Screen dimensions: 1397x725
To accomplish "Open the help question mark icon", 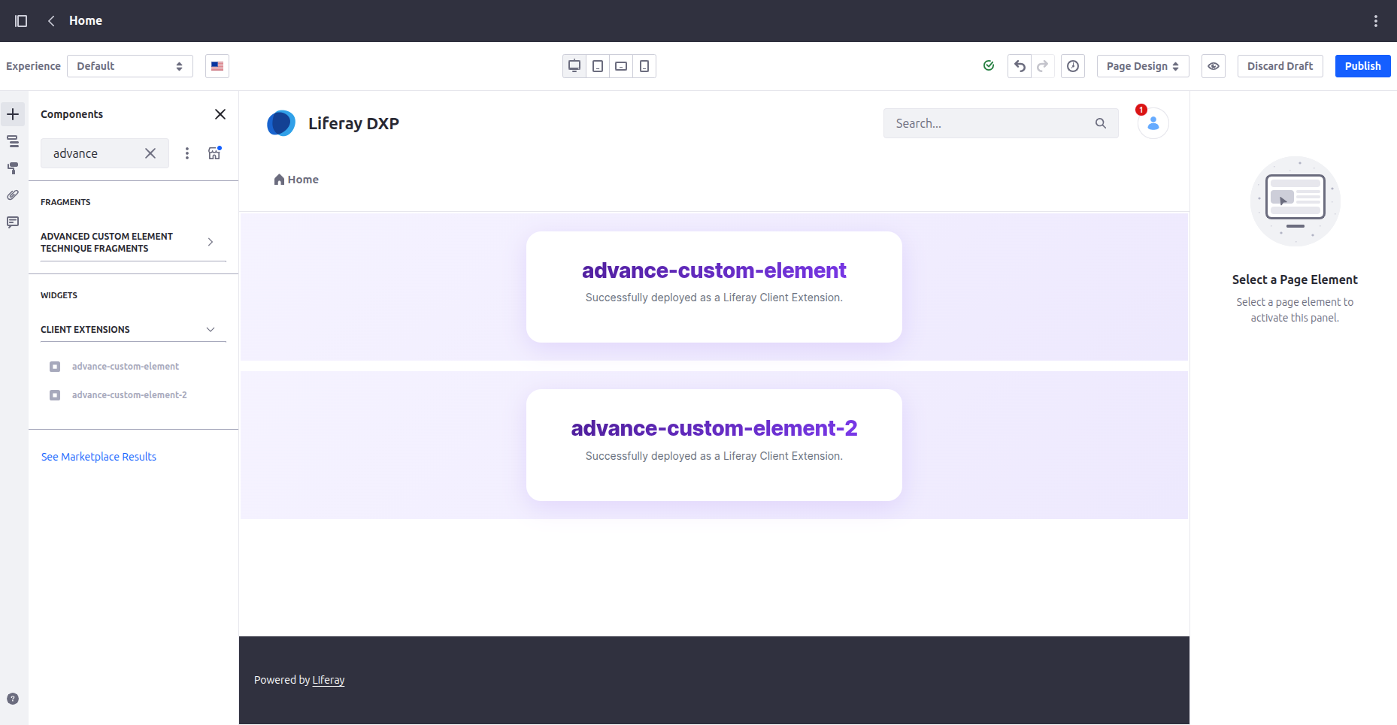I will [13, 699].
